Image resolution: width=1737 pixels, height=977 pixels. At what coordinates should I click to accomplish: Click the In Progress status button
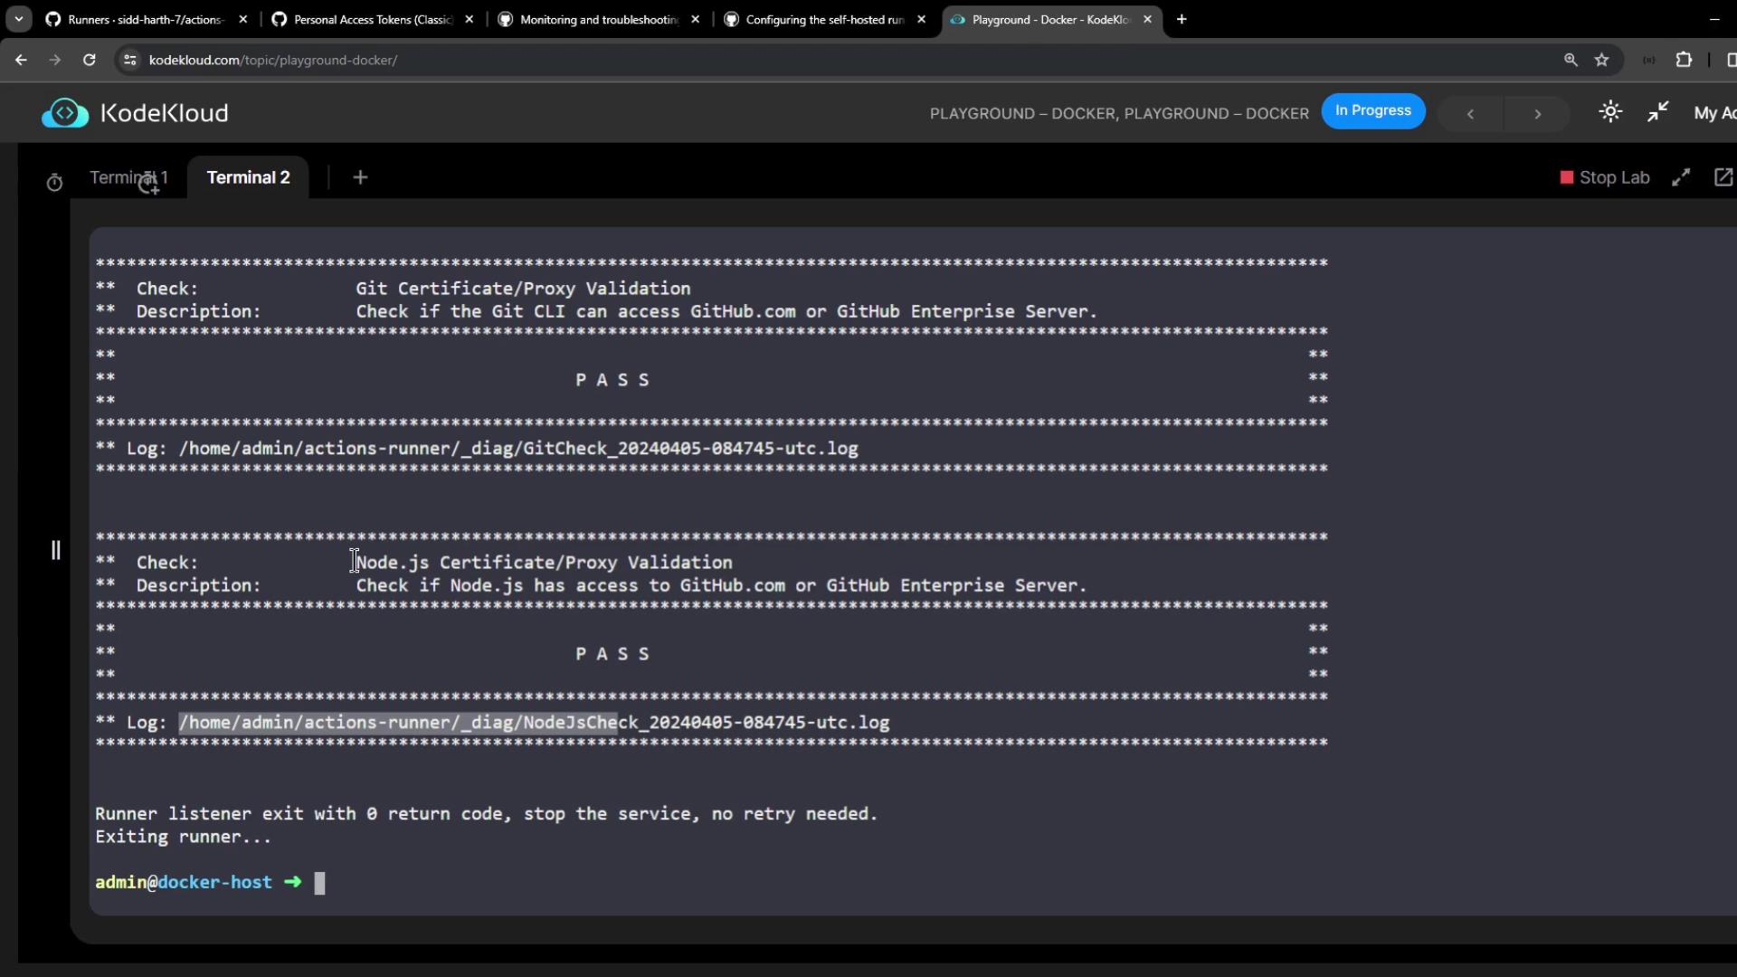point(1372,110)
